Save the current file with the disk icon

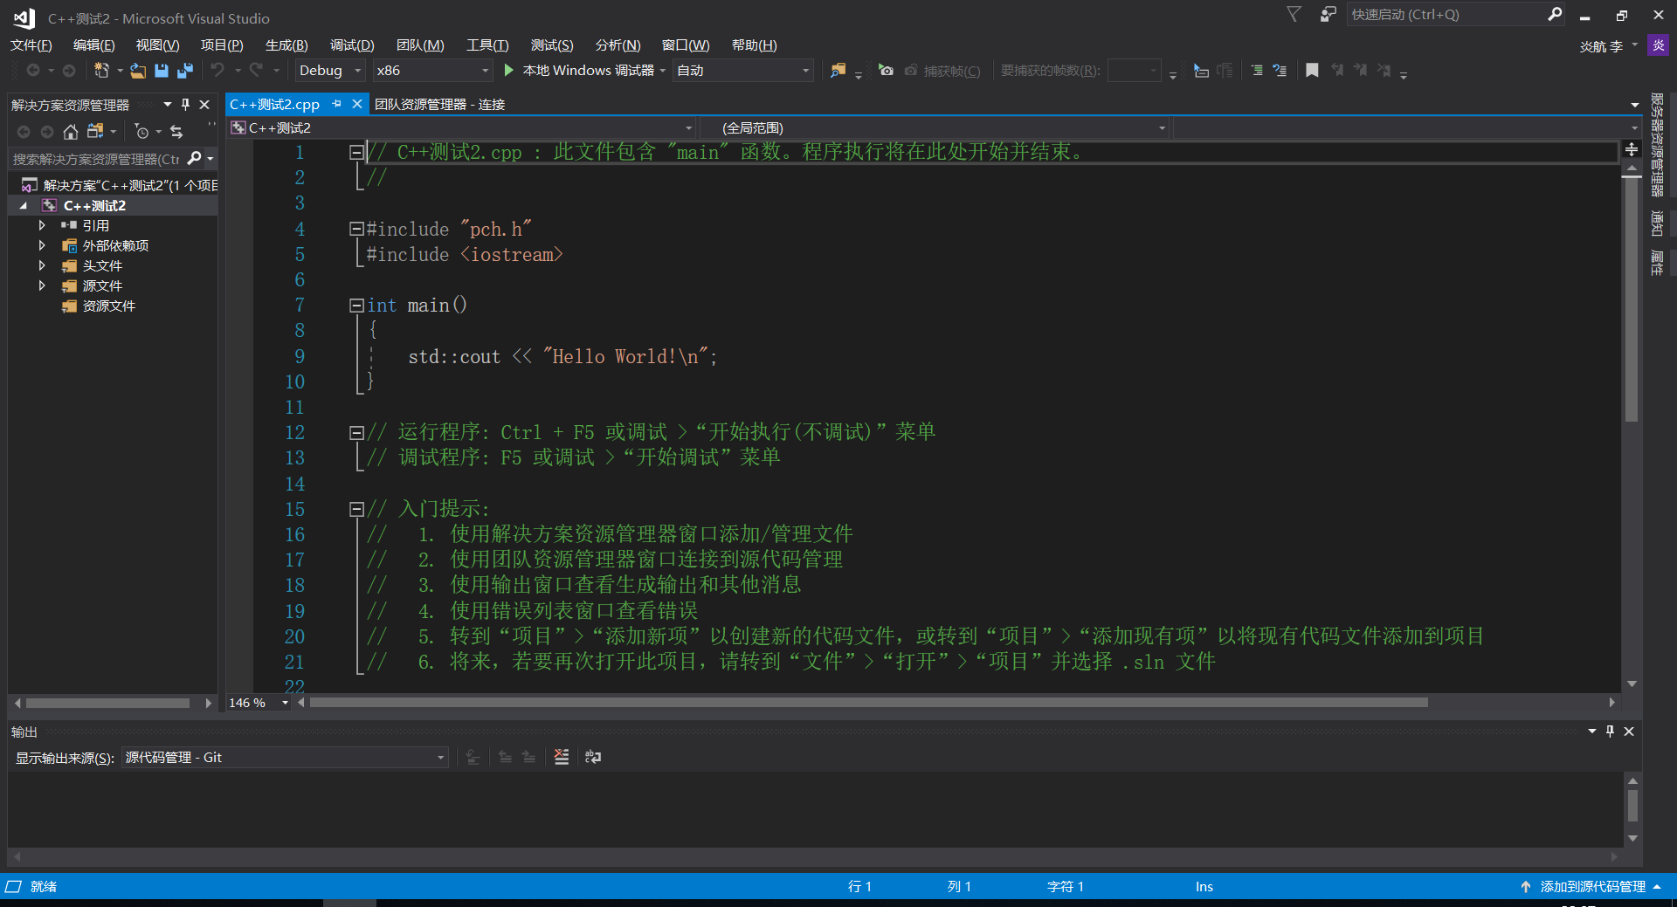pyautogui.click(x=162, y=70)
